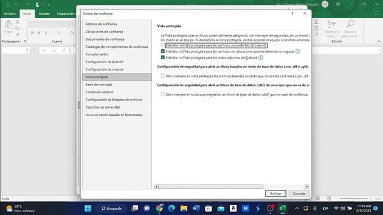Open Dropbox from the taskbar
The height and width of the screenshot is (215, 383).
[x=245, y=208]
